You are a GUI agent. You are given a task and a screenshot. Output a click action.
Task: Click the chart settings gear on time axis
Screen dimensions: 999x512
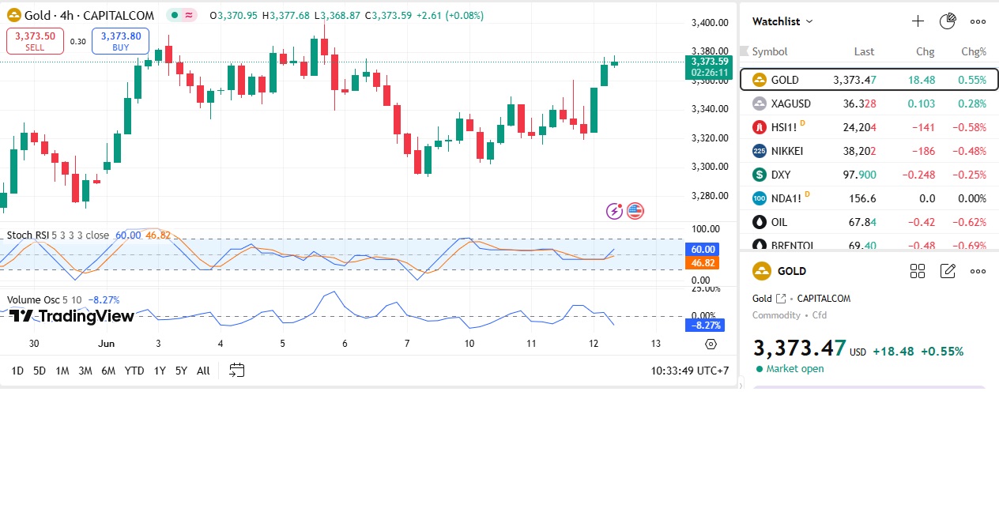pos(711,344)
